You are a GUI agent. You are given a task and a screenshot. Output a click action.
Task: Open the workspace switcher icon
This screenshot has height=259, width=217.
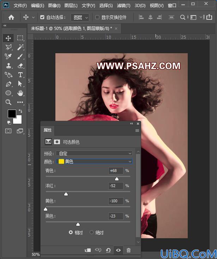pos(193,17)
